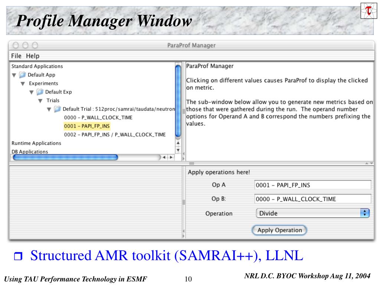Select metric 0002 - PAPI_FP_INS / P_WALL_CLOCK_TIME
The width and height of the screenshot is (380, 285).
pos(115,134)
